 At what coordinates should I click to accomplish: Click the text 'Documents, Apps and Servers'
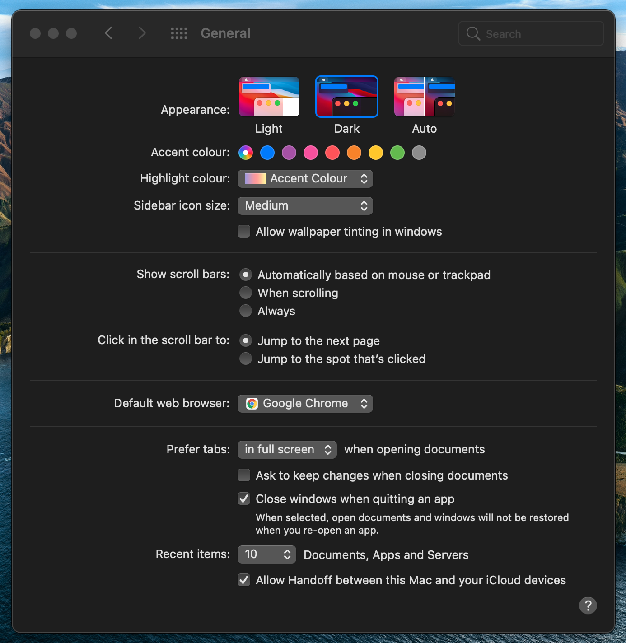pos(386,555)
